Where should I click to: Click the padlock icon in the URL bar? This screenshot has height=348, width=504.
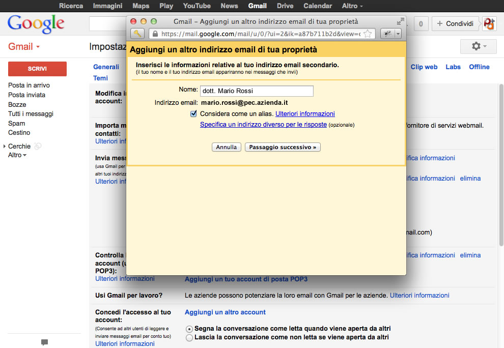155,34
